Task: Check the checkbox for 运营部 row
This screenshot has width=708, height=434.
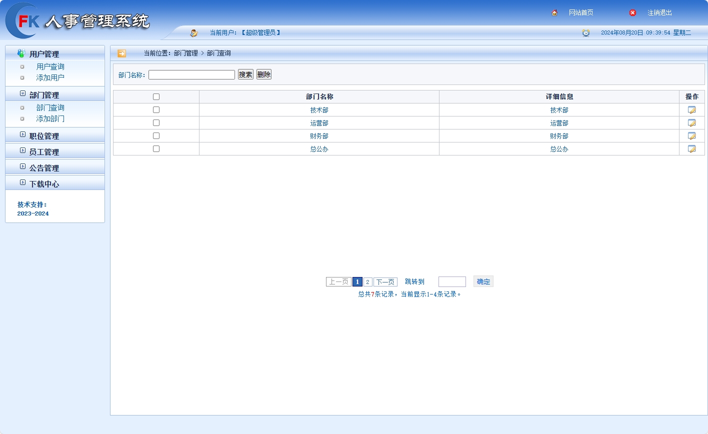Action: (156, 123)
